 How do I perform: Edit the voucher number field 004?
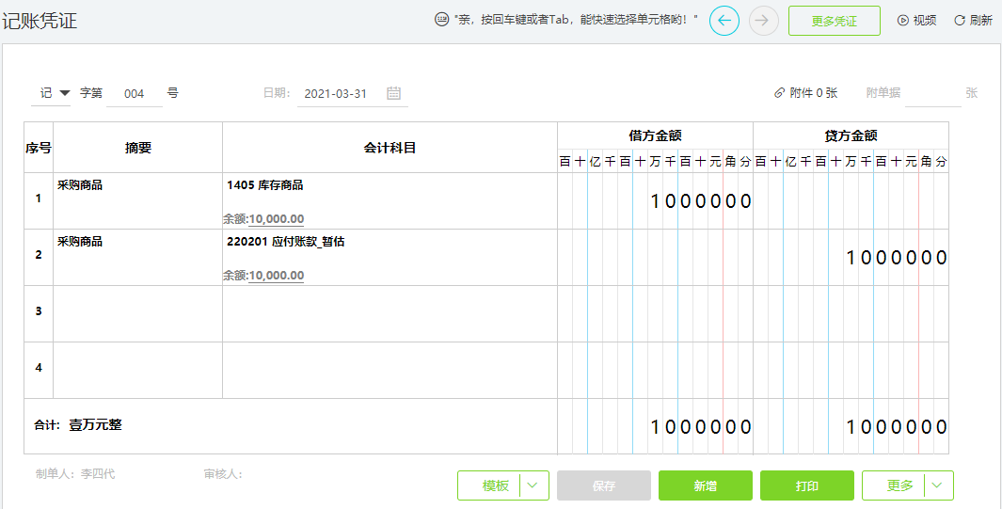click(x=135, y=94)
